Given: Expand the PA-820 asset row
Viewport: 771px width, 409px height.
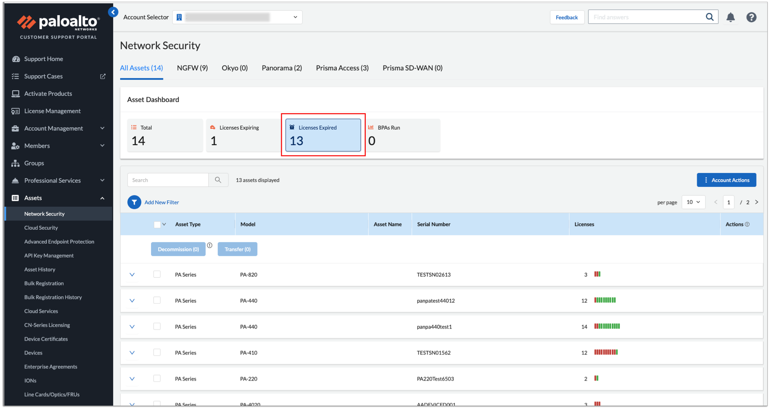Looking at the screenshot, I should [132, 274].
